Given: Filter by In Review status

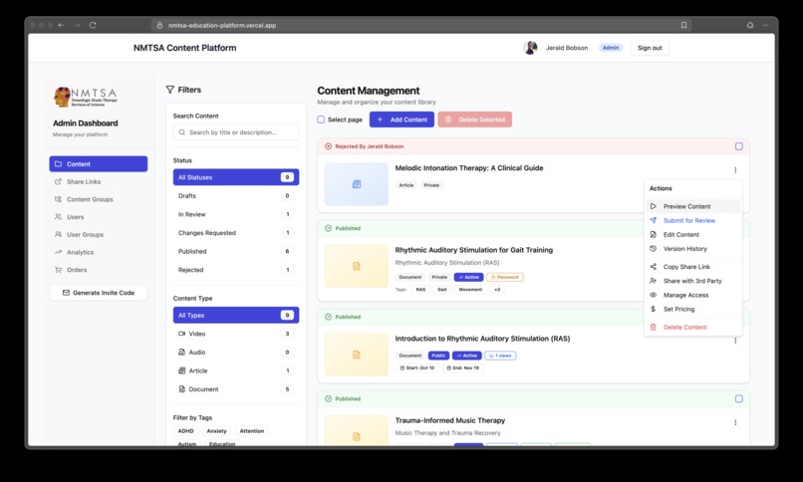Looking at the screenshot, I should 236,214.
